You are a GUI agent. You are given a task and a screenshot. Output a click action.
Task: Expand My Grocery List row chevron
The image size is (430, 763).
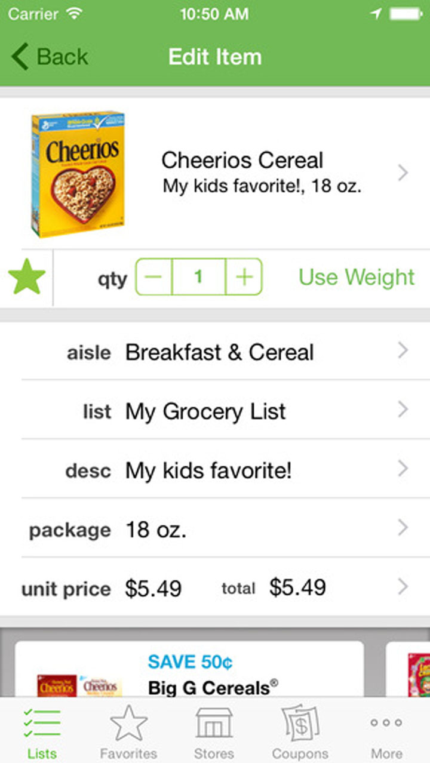403,410
